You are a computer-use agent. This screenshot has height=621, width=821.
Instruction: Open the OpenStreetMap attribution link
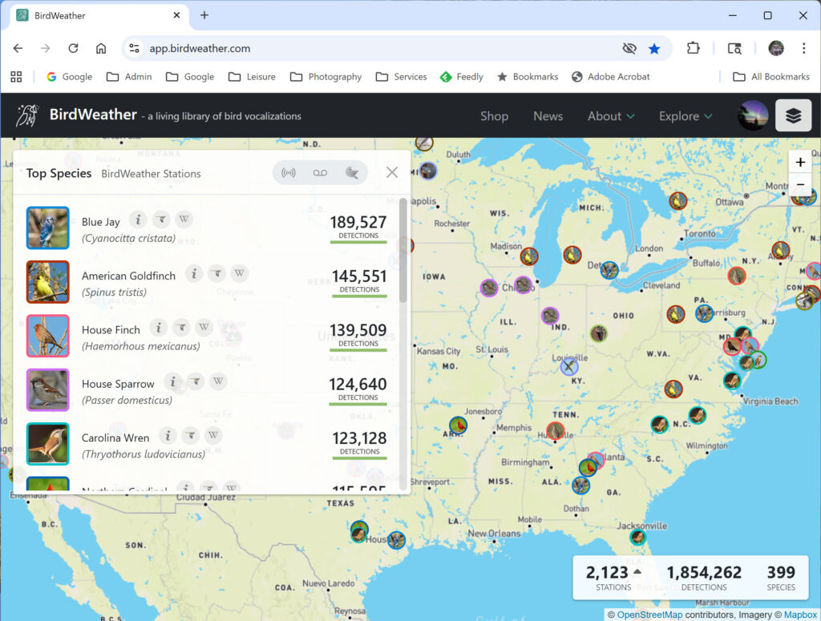[649, 615]
